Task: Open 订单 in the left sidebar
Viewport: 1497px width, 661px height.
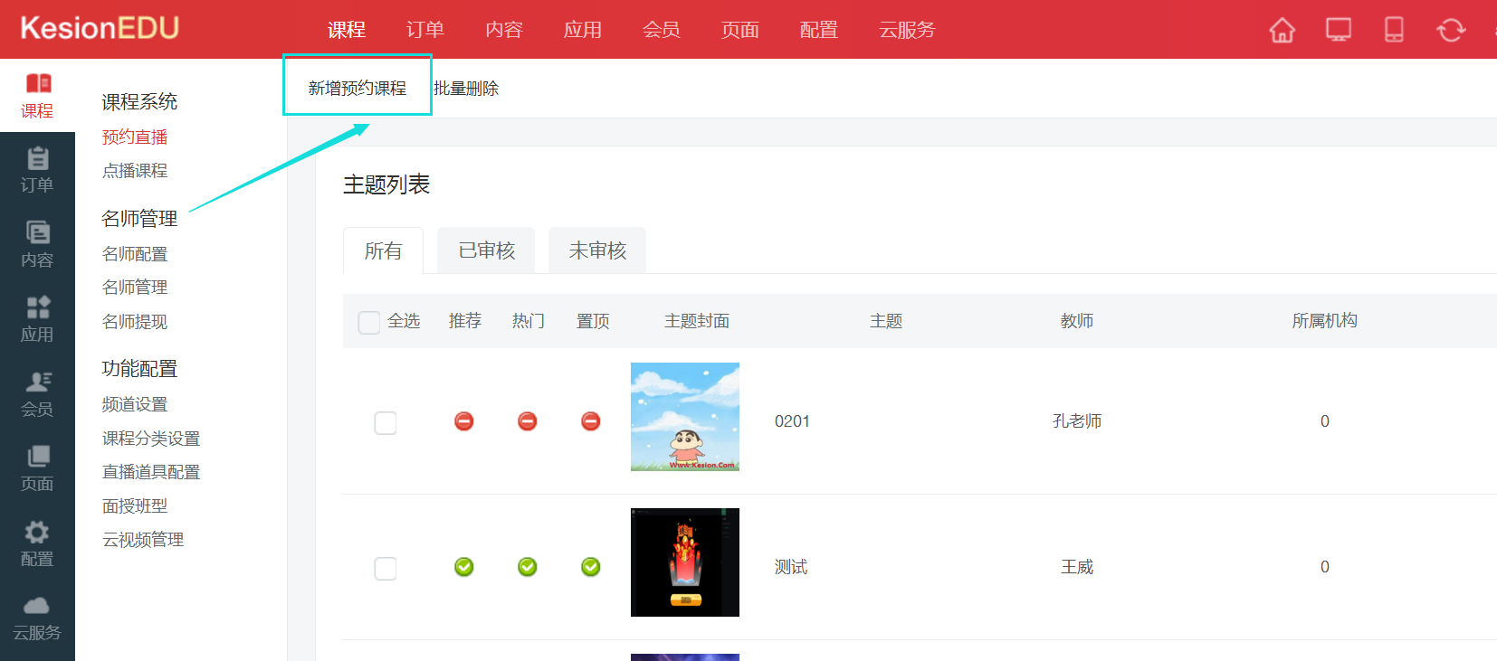Action: (x=37, y=170)
